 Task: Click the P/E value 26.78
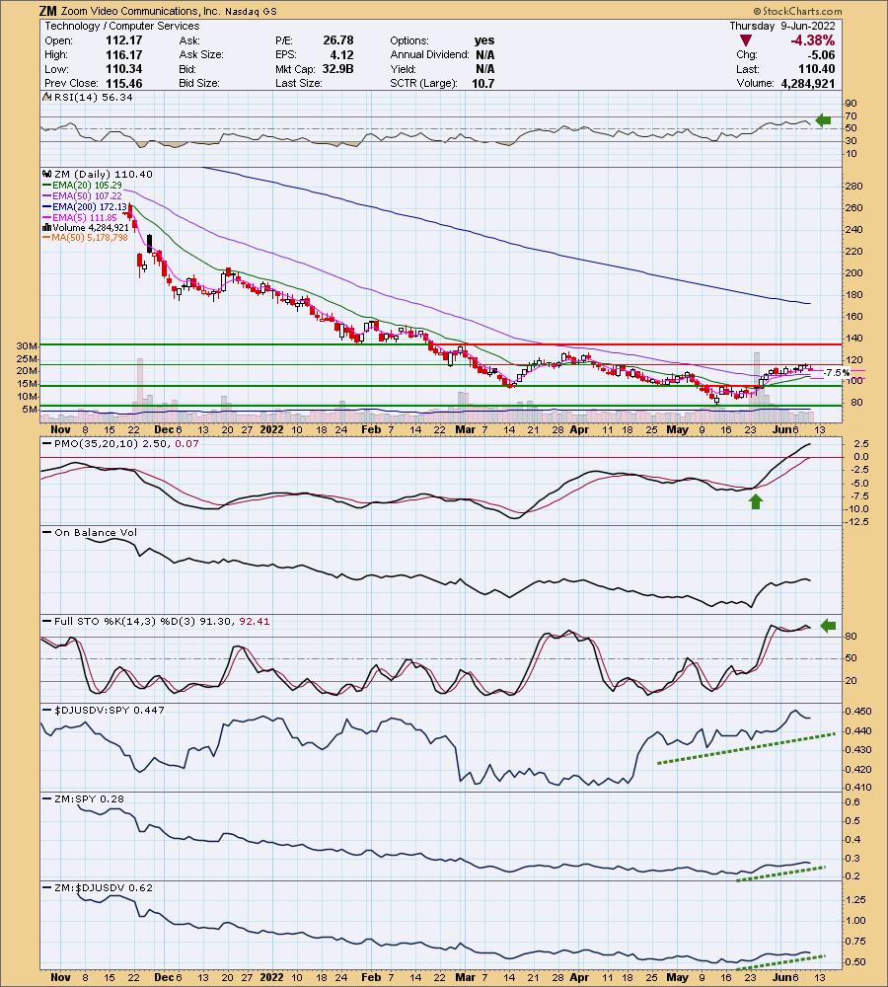point(338,40)
